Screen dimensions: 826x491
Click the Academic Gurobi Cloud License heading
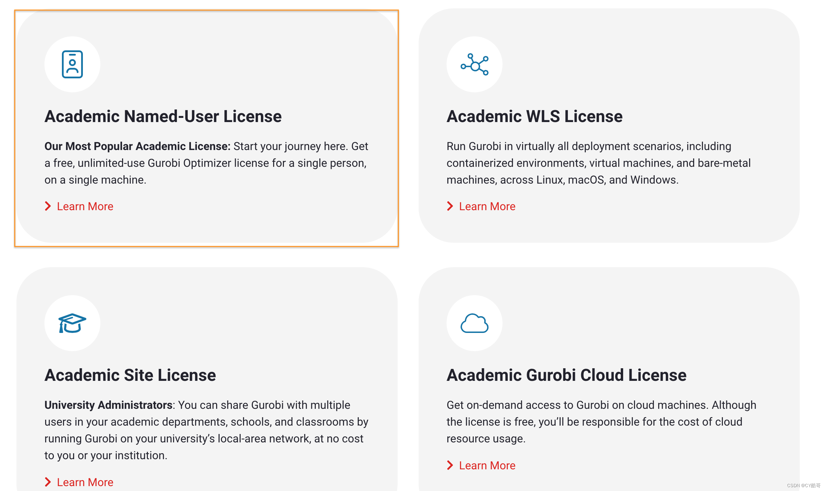coord(567,375)
